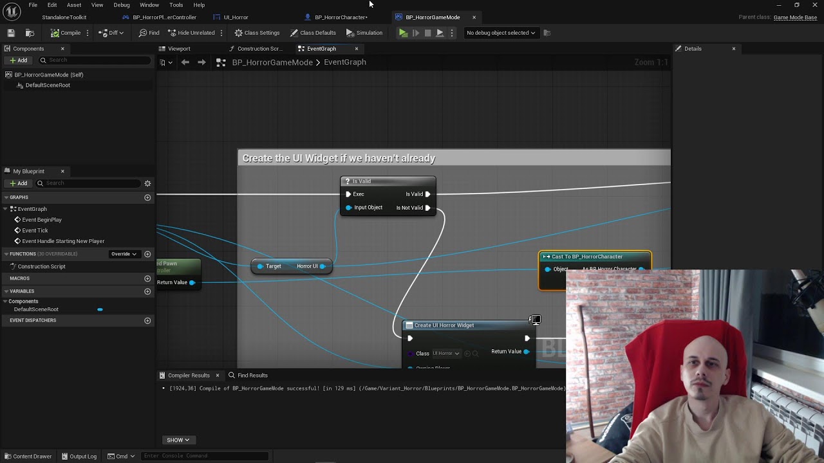Switch to the UI_Horror tab
Screen dimensions: 824x463
(236, 17)
